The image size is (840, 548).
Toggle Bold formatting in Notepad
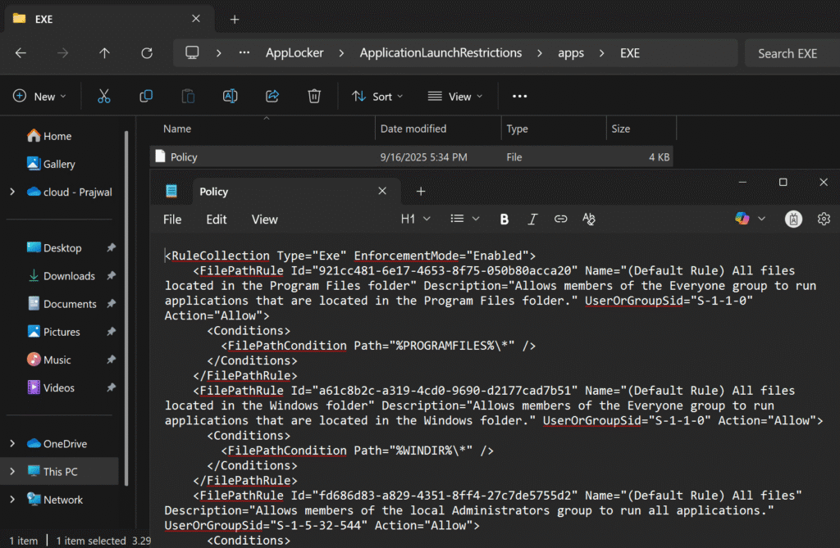(504, 220)
